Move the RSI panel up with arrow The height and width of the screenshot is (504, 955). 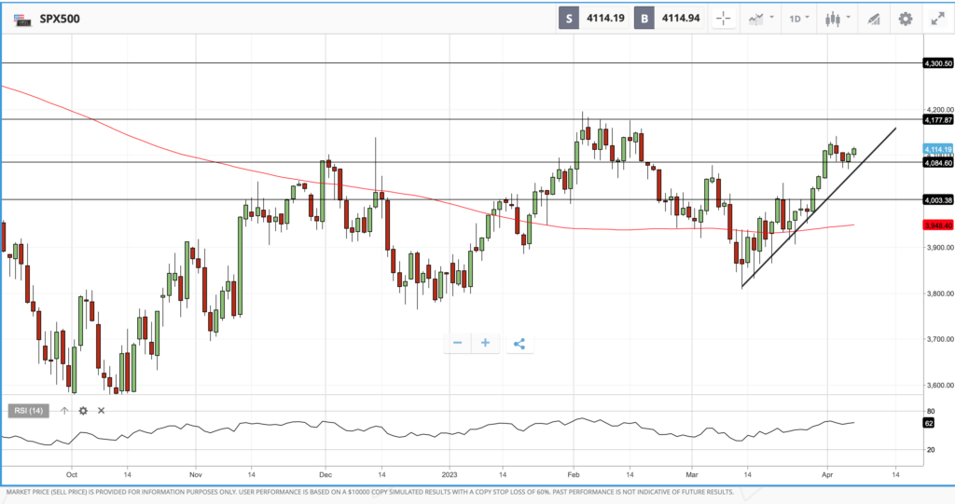coord(64,410)
